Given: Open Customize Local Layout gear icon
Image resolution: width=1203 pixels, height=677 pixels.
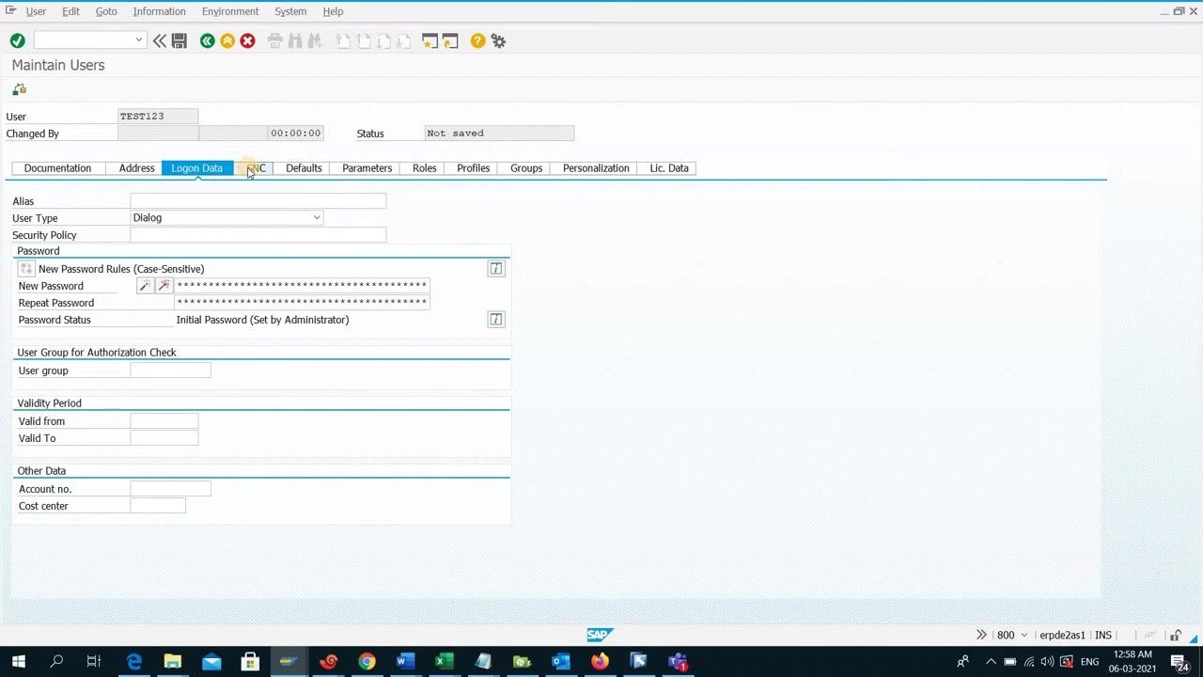Looking at the screenshot, I should click(498, 40).
